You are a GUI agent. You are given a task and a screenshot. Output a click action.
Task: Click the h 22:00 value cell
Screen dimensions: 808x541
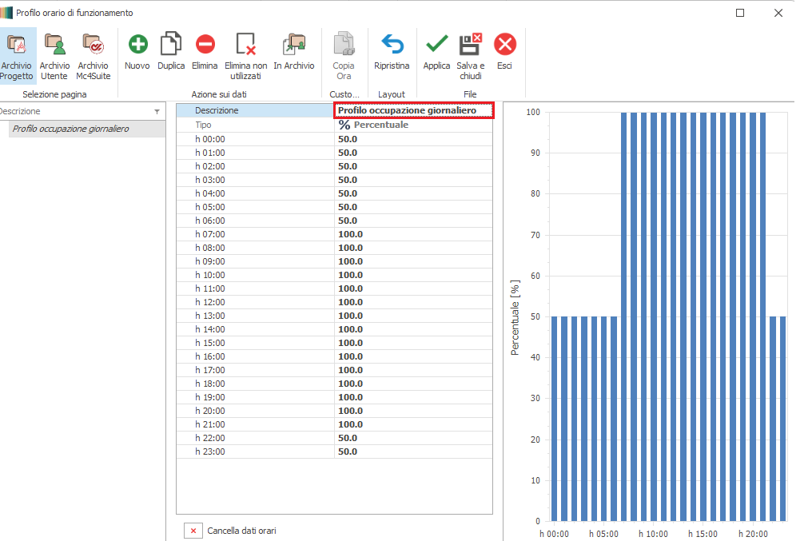tap(413, 438)
